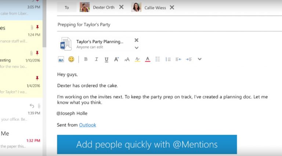282x156 pixels.
Task: Decrease paragraph indent
Action: pos(178,59)
